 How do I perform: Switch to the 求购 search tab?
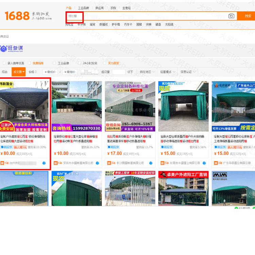click(113, 8)
